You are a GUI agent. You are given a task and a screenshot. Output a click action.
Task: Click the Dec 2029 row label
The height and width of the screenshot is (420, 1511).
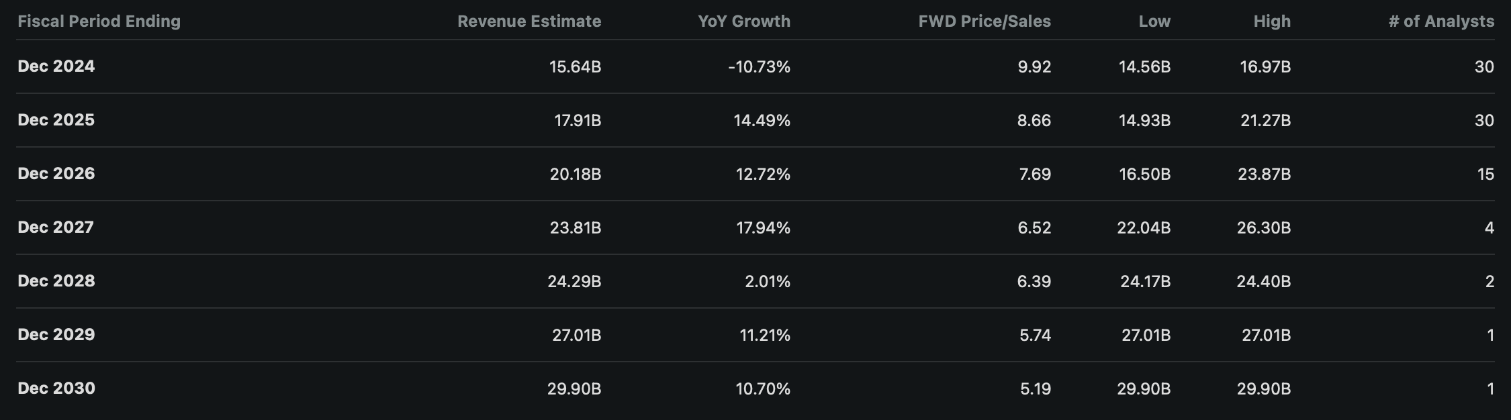[x=56, y=335]
